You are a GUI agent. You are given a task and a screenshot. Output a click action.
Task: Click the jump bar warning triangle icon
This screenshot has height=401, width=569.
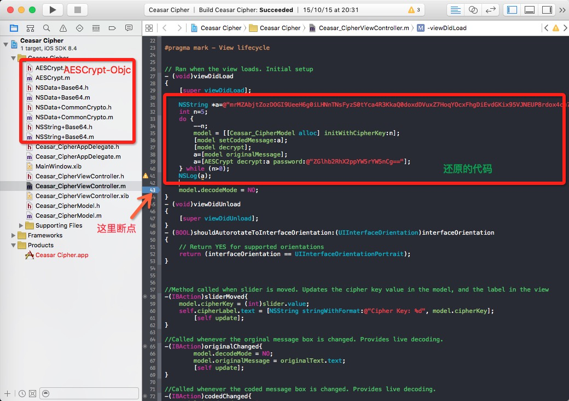555,28
